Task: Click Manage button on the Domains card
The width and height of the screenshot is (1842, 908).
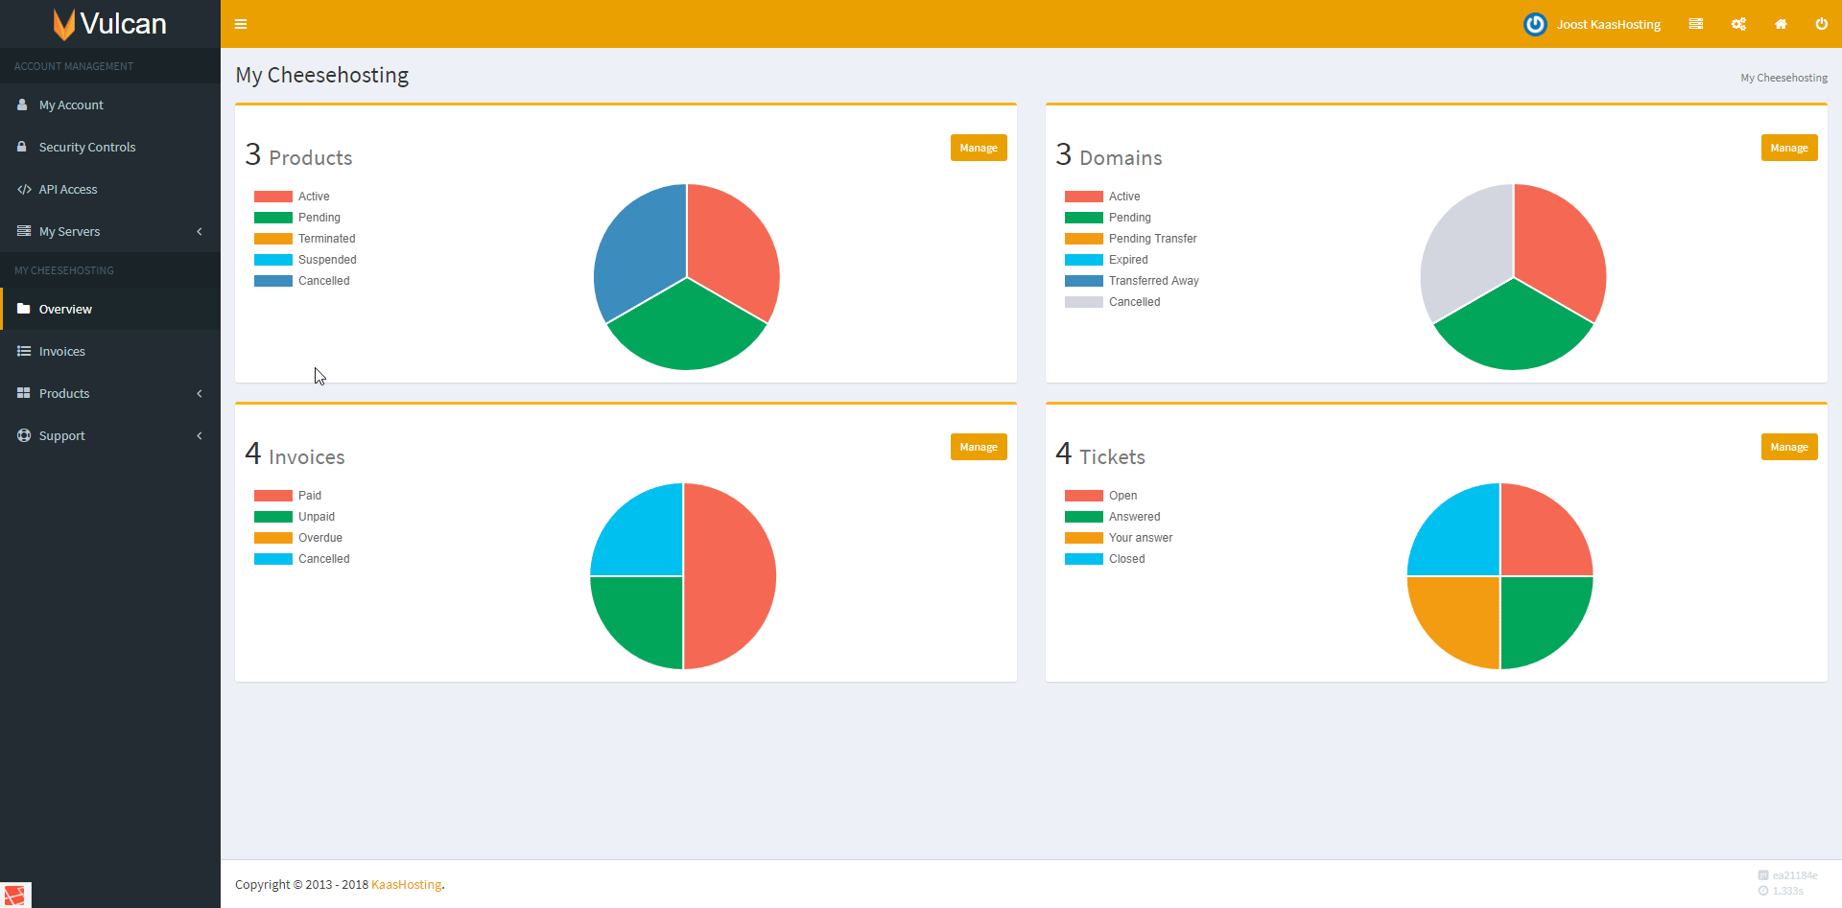Action: point(1788,148)
